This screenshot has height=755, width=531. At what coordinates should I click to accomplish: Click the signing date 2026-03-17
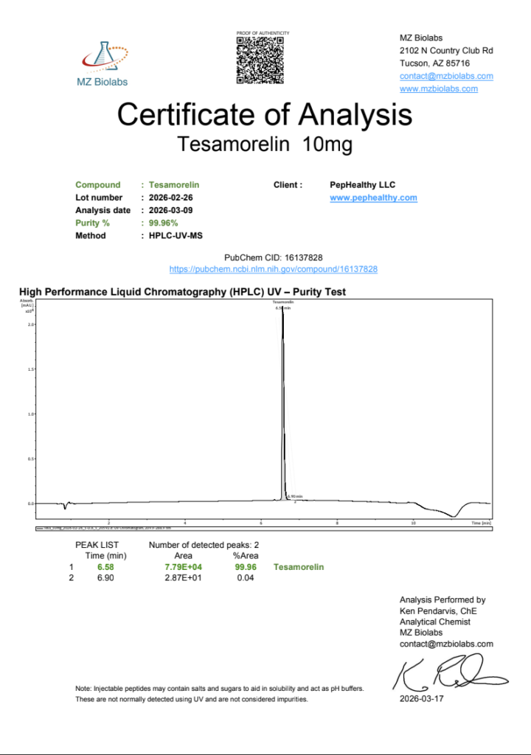point(422,697)
